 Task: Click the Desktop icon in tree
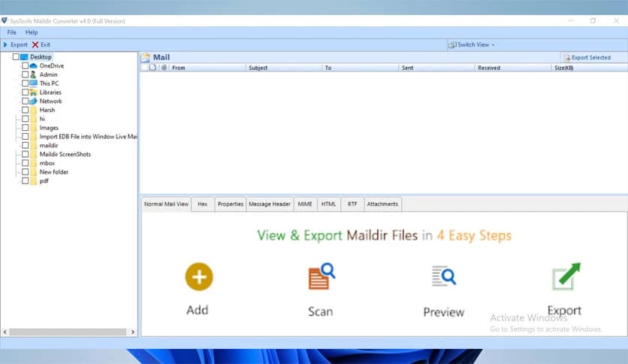coord(24,57)
